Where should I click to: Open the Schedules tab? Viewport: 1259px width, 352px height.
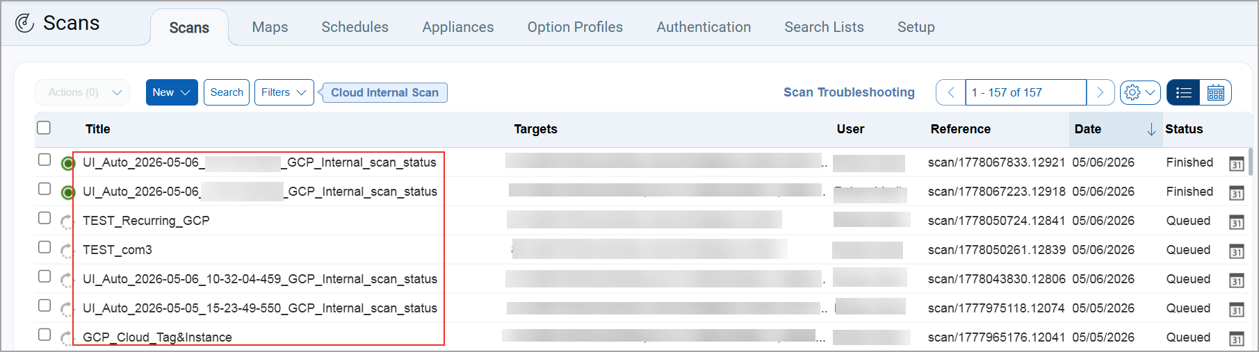pyautogui.click(x=355, y=27)
